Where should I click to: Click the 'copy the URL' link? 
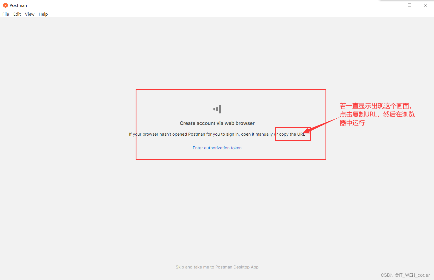pyautogui.click(x=292, y=134)
